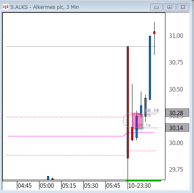Click the 30.14 price marker box
This screenshot has width=194, height=193.
pyautogui.click(x=177, y=128)
